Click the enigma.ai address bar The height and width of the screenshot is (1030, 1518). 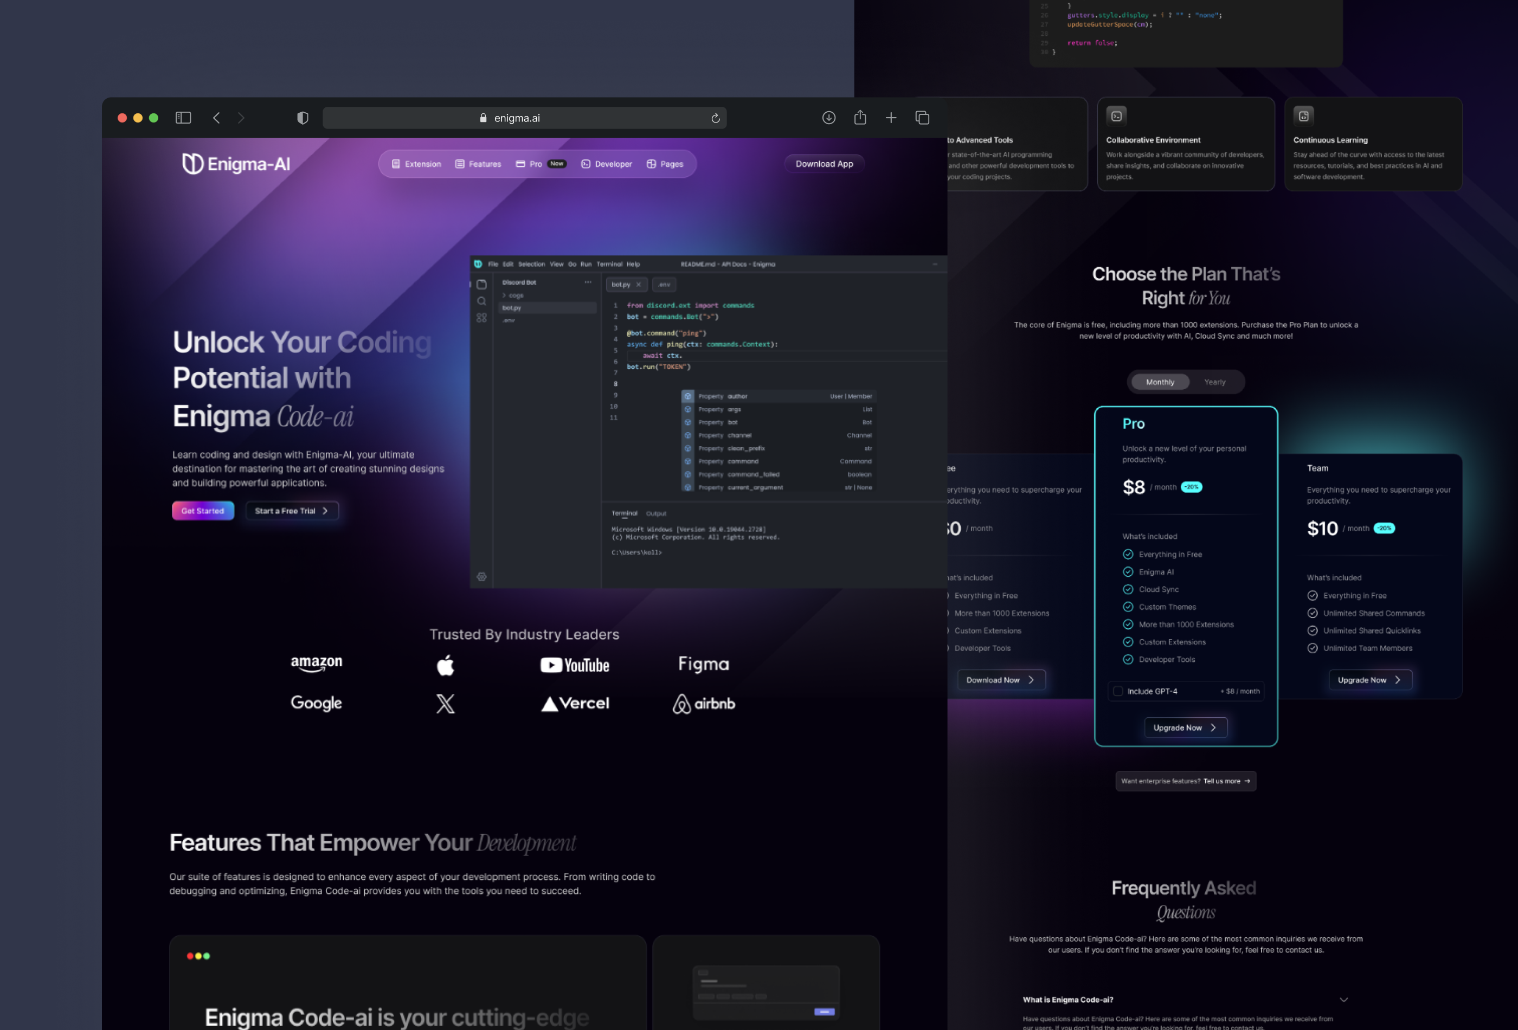pyautogui.click(x=524, y=118)
